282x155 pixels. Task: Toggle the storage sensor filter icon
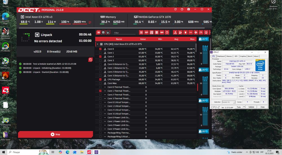click(x=157, y=32)
